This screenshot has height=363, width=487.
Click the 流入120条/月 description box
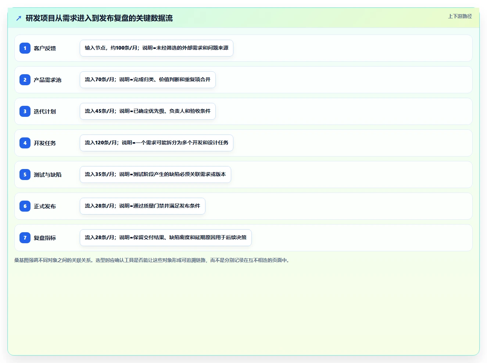[x=157, y=143]
